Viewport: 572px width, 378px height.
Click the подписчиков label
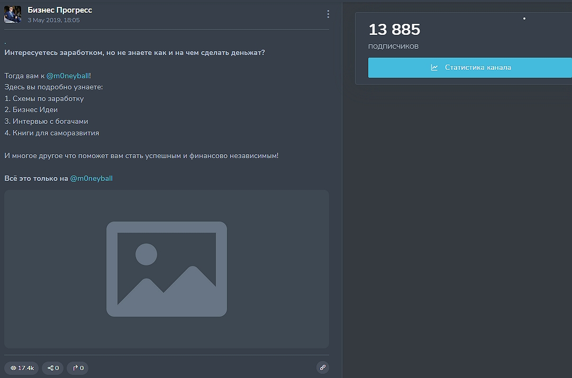click(x=393, y=46)
